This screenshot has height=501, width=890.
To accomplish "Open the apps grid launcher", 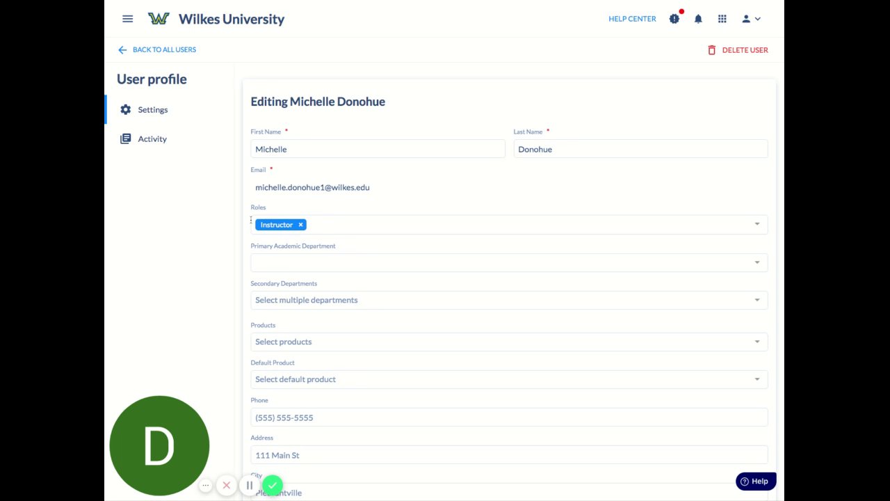I will pos(722,19).
